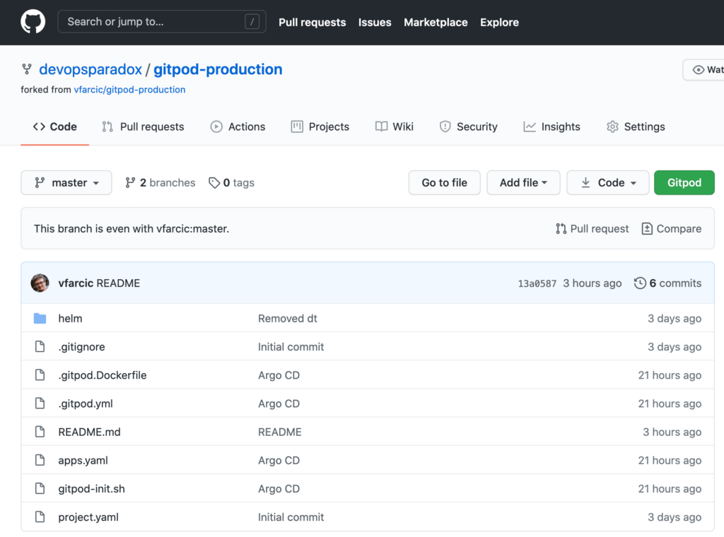Click '3 days ago' timestamp on helm row

pyautogui.click(x=675, y=319)
